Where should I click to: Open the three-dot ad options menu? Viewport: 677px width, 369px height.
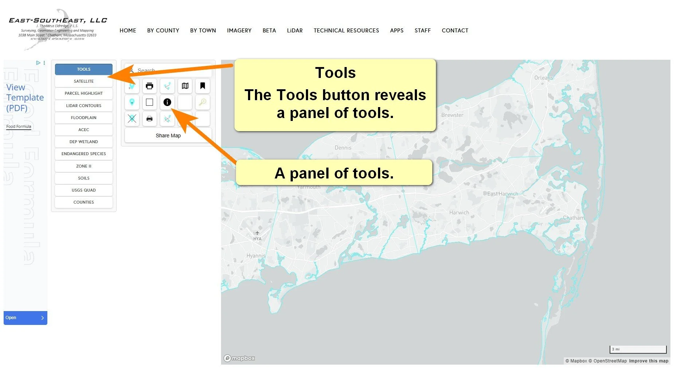click(x=44, y=63)
